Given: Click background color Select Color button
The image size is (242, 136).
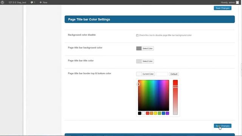Looking at the screenshot, I should [x=147, y=48].
